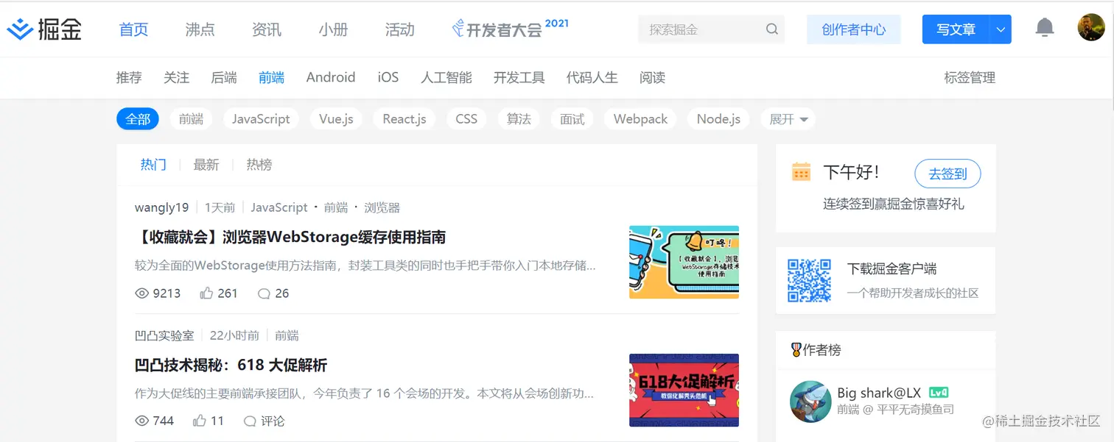Switch to the Android category

click(x=331, y=77)
